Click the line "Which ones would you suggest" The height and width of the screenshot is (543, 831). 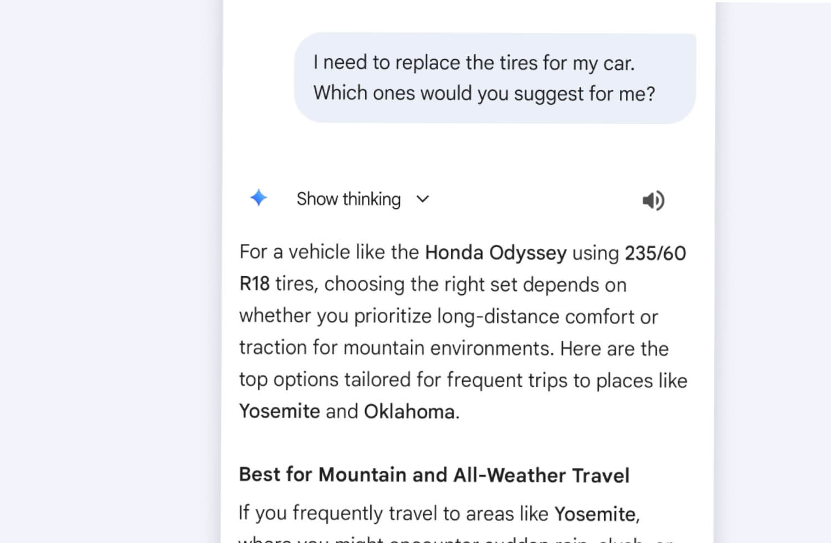[484, 94]
